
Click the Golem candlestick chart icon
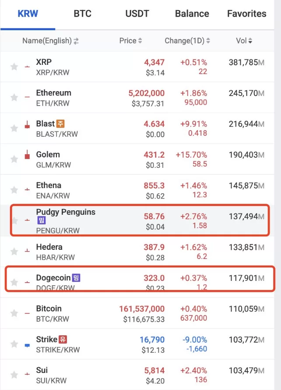coord(27,154)
